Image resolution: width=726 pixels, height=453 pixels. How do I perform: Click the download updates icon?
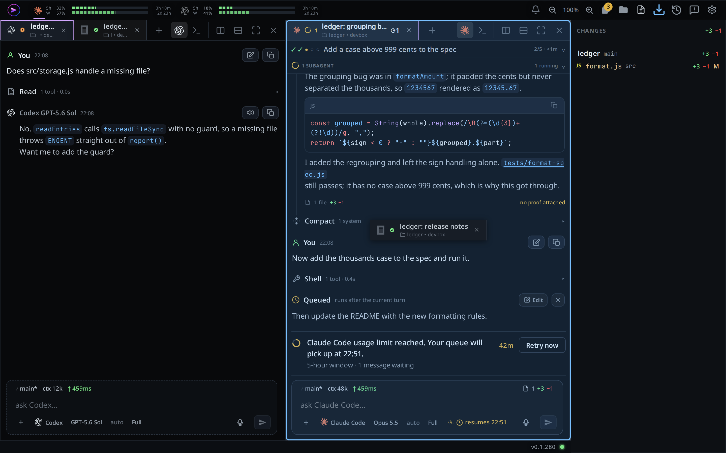659,10
